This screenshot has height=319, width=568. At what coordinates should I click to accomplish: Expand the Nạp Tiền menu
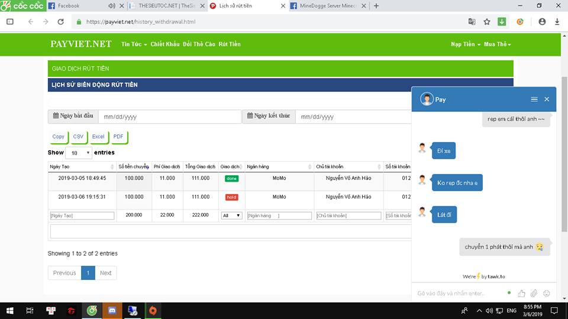tap(466, 44)
